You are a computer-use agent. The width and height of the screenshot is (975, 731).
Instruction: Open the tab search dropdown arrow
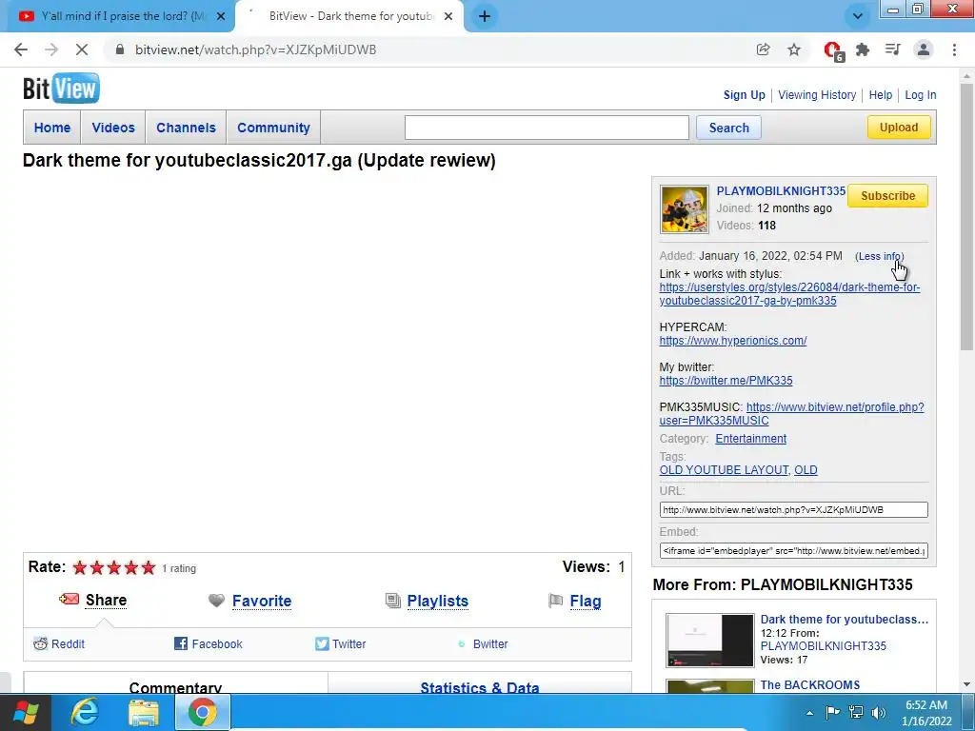point(858,16)
